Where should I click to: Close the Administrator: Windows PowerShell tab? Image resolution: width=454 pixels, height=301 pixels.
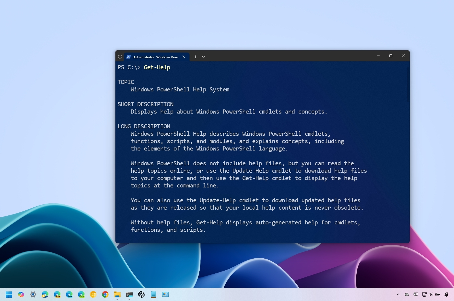184,57
